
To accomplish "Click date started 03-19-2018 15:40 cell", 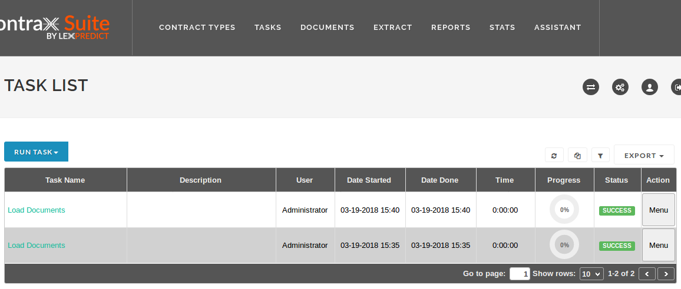I will 370,210.
